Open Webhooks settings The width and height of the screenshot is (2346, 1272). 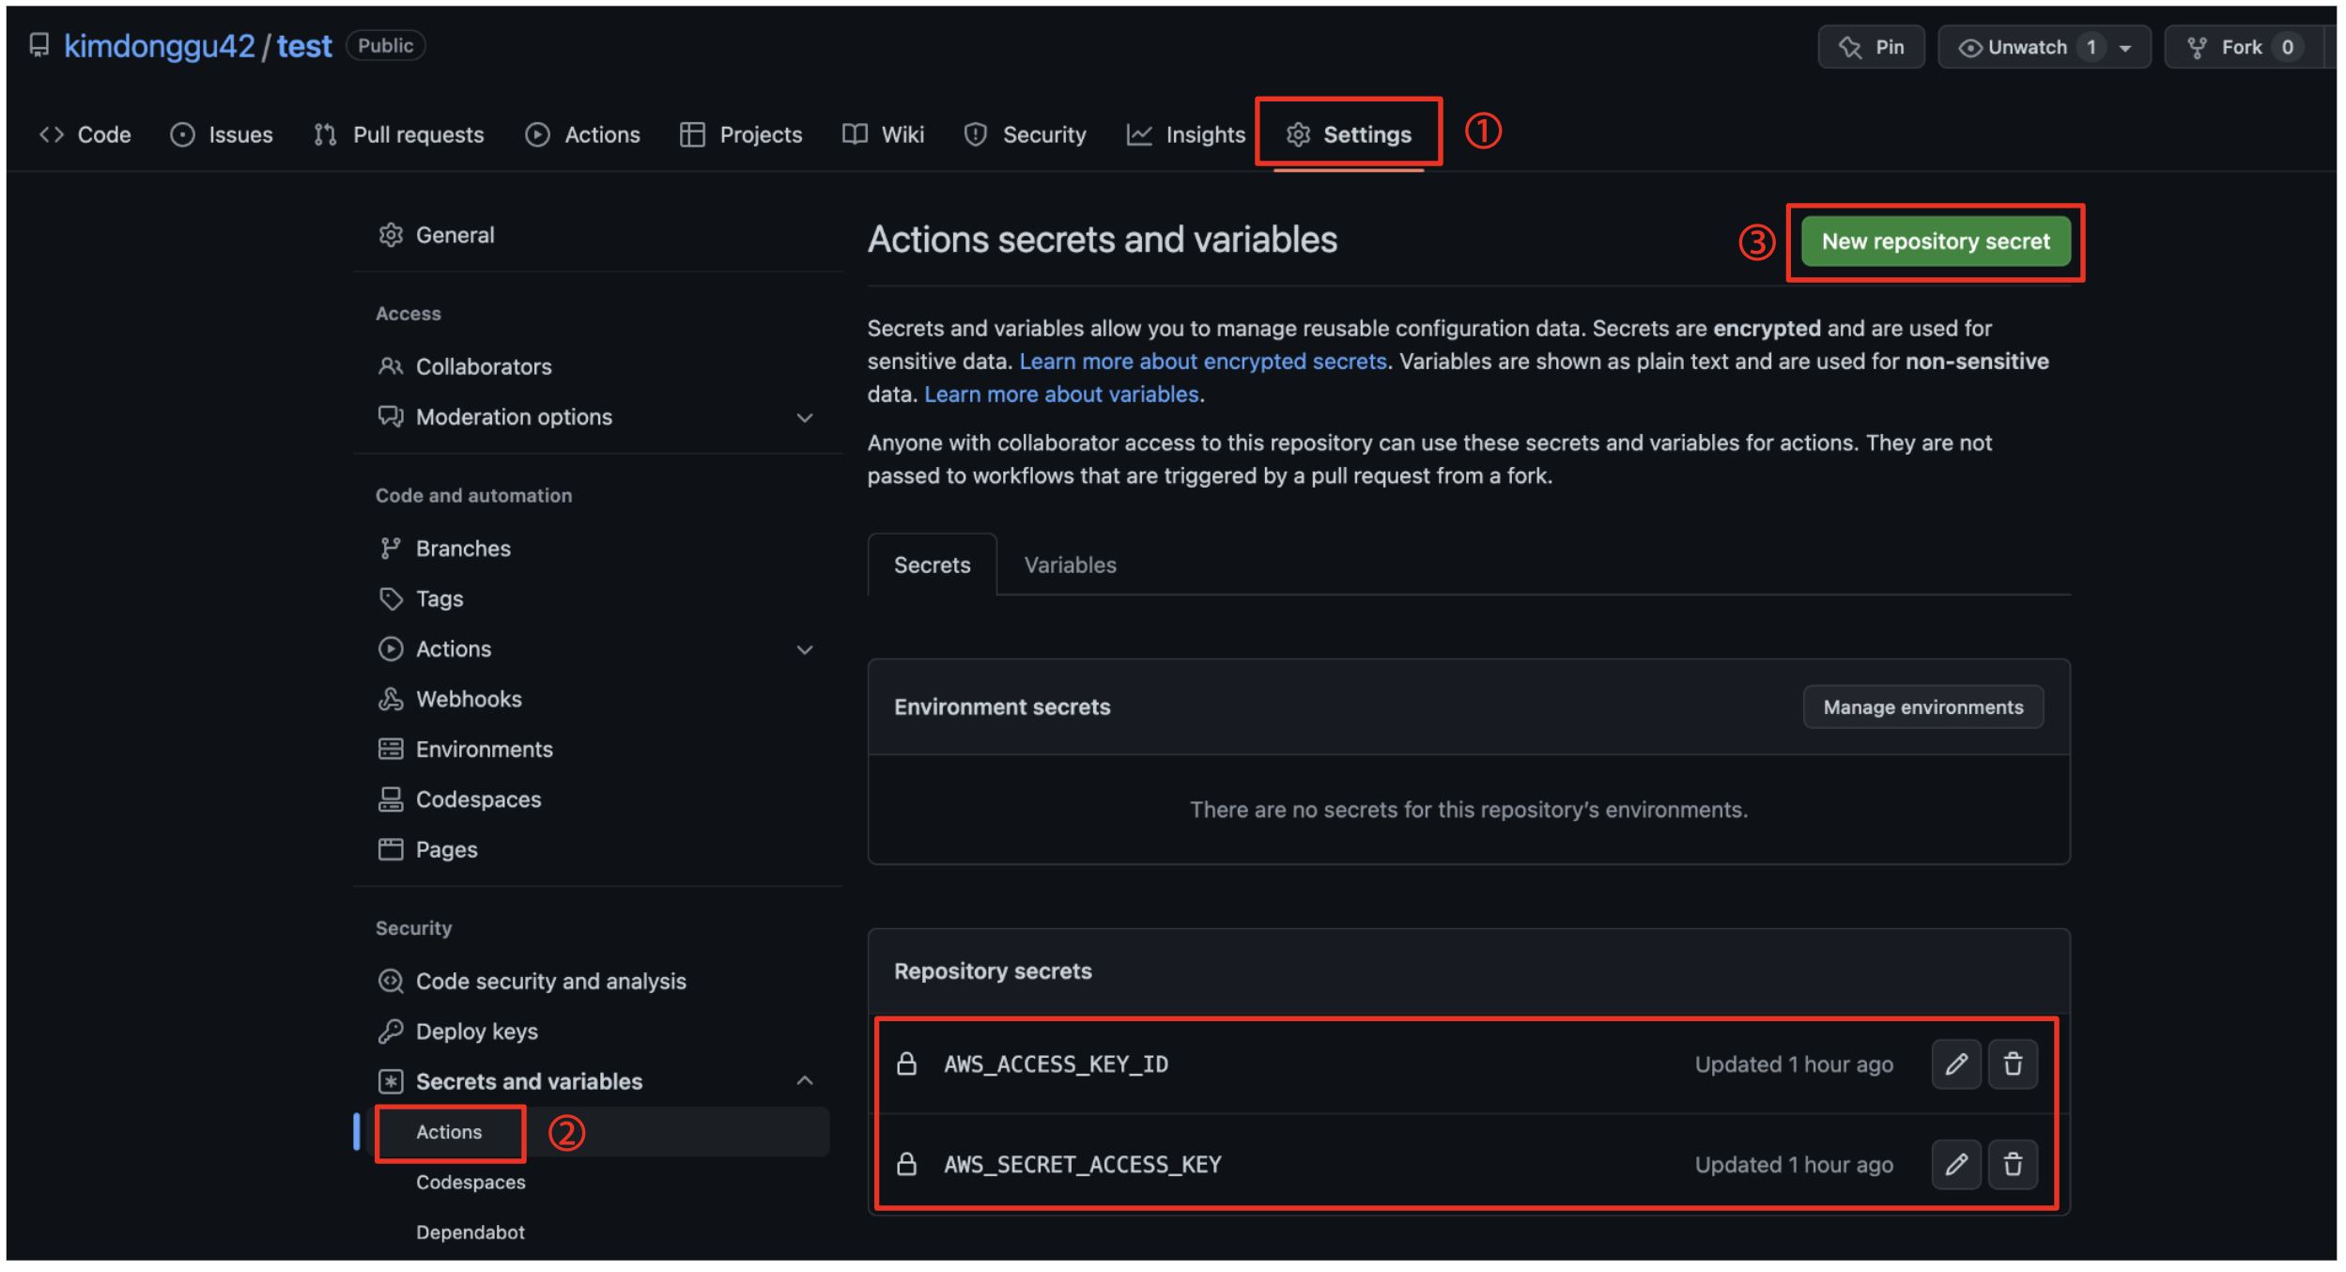[x=451, y=700]
